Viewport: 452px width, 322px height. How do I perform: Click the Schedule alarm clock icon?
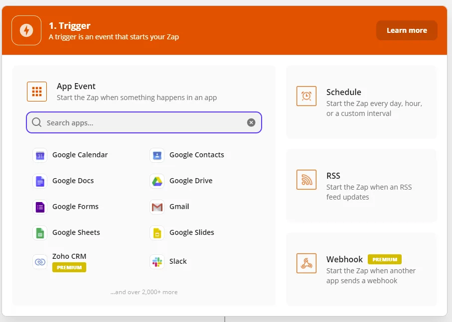(306, 96)
